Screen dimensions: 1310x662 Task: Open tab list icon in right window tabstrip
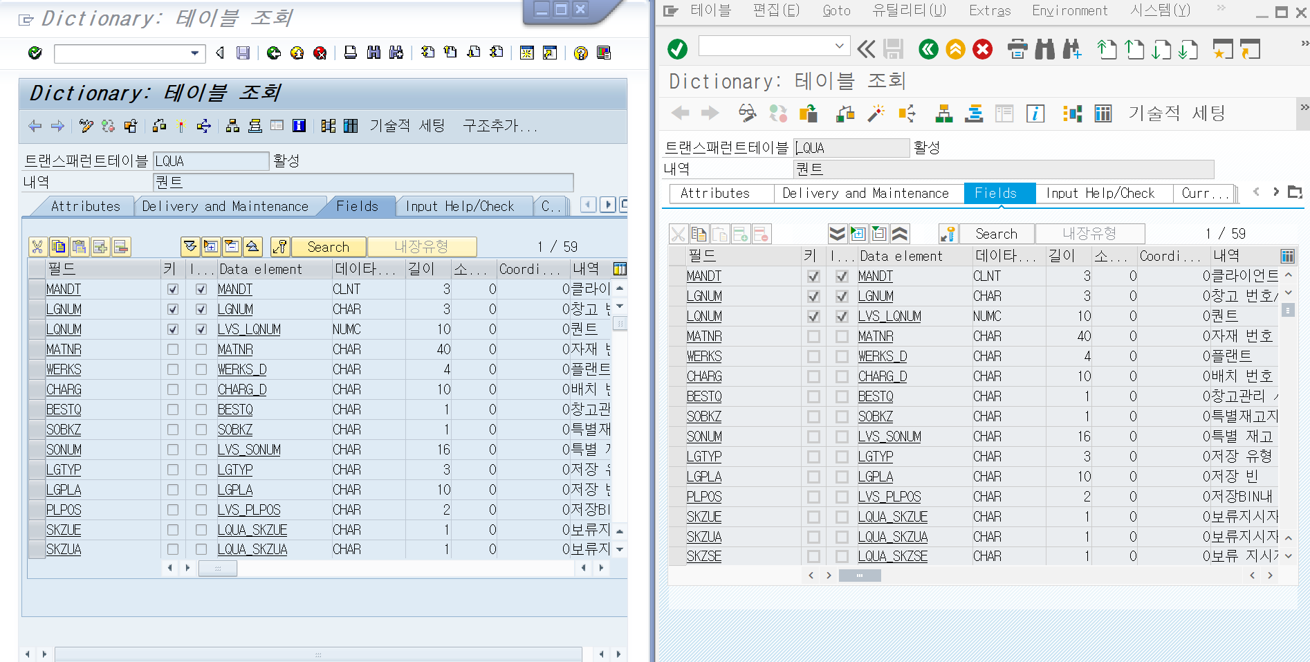click(x=1295, y=192)
